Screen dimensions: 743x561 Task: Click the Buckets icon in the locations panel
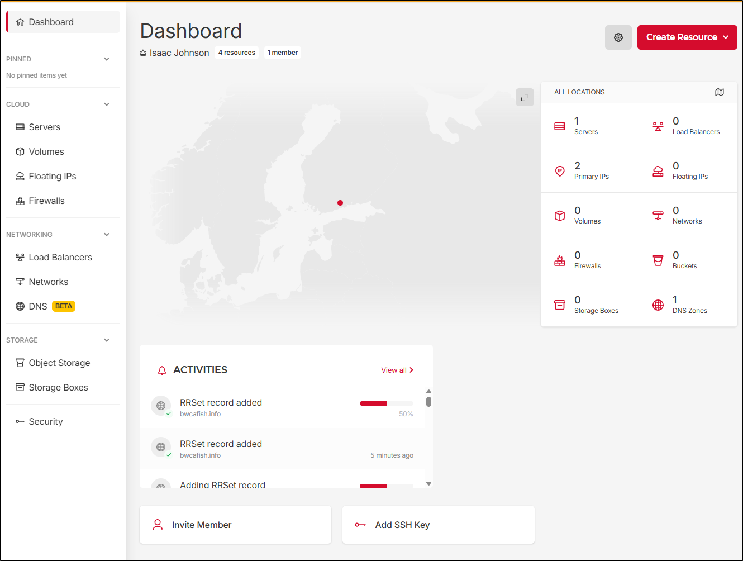[658, 260]
